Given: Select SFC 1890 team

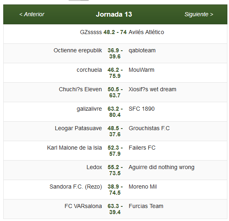Looking at the screenshot, I should click(142, 109).
